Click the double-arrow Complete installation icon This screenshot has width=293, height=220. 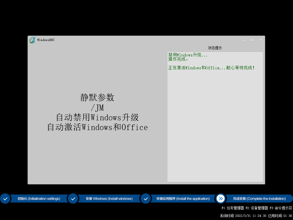(221, 199)
